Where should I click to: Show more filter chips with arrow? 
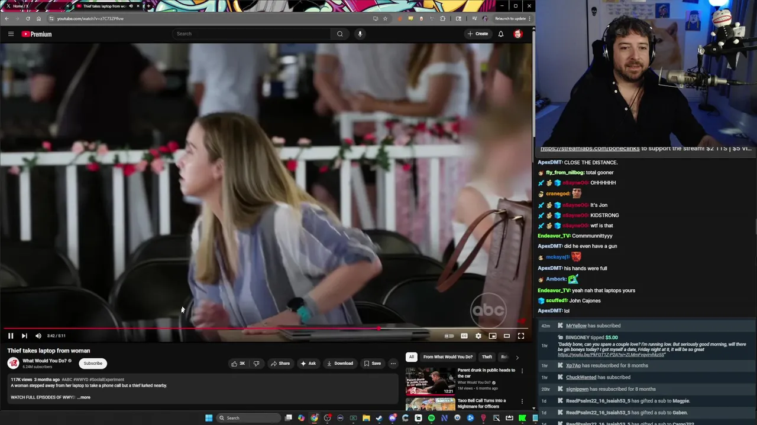pos(517,357)
